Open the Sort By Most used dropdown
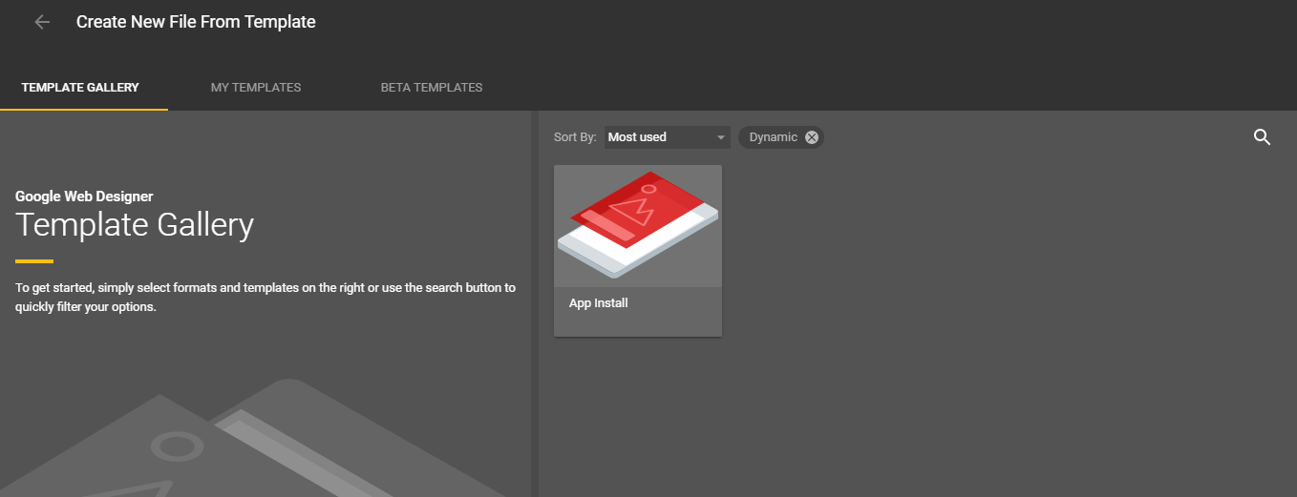The image size is (1297, 497). coord(667,137)
